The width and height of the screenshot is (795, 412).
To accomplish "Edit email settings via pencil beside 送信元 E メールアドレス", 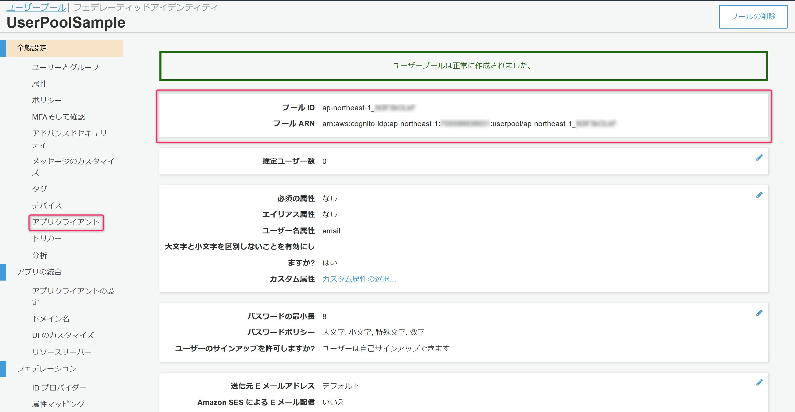I will point(759,383).
